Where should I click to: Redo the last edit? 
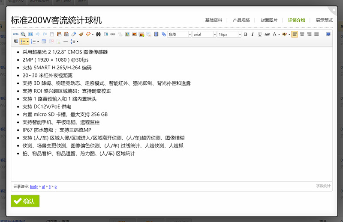[45, 34]
